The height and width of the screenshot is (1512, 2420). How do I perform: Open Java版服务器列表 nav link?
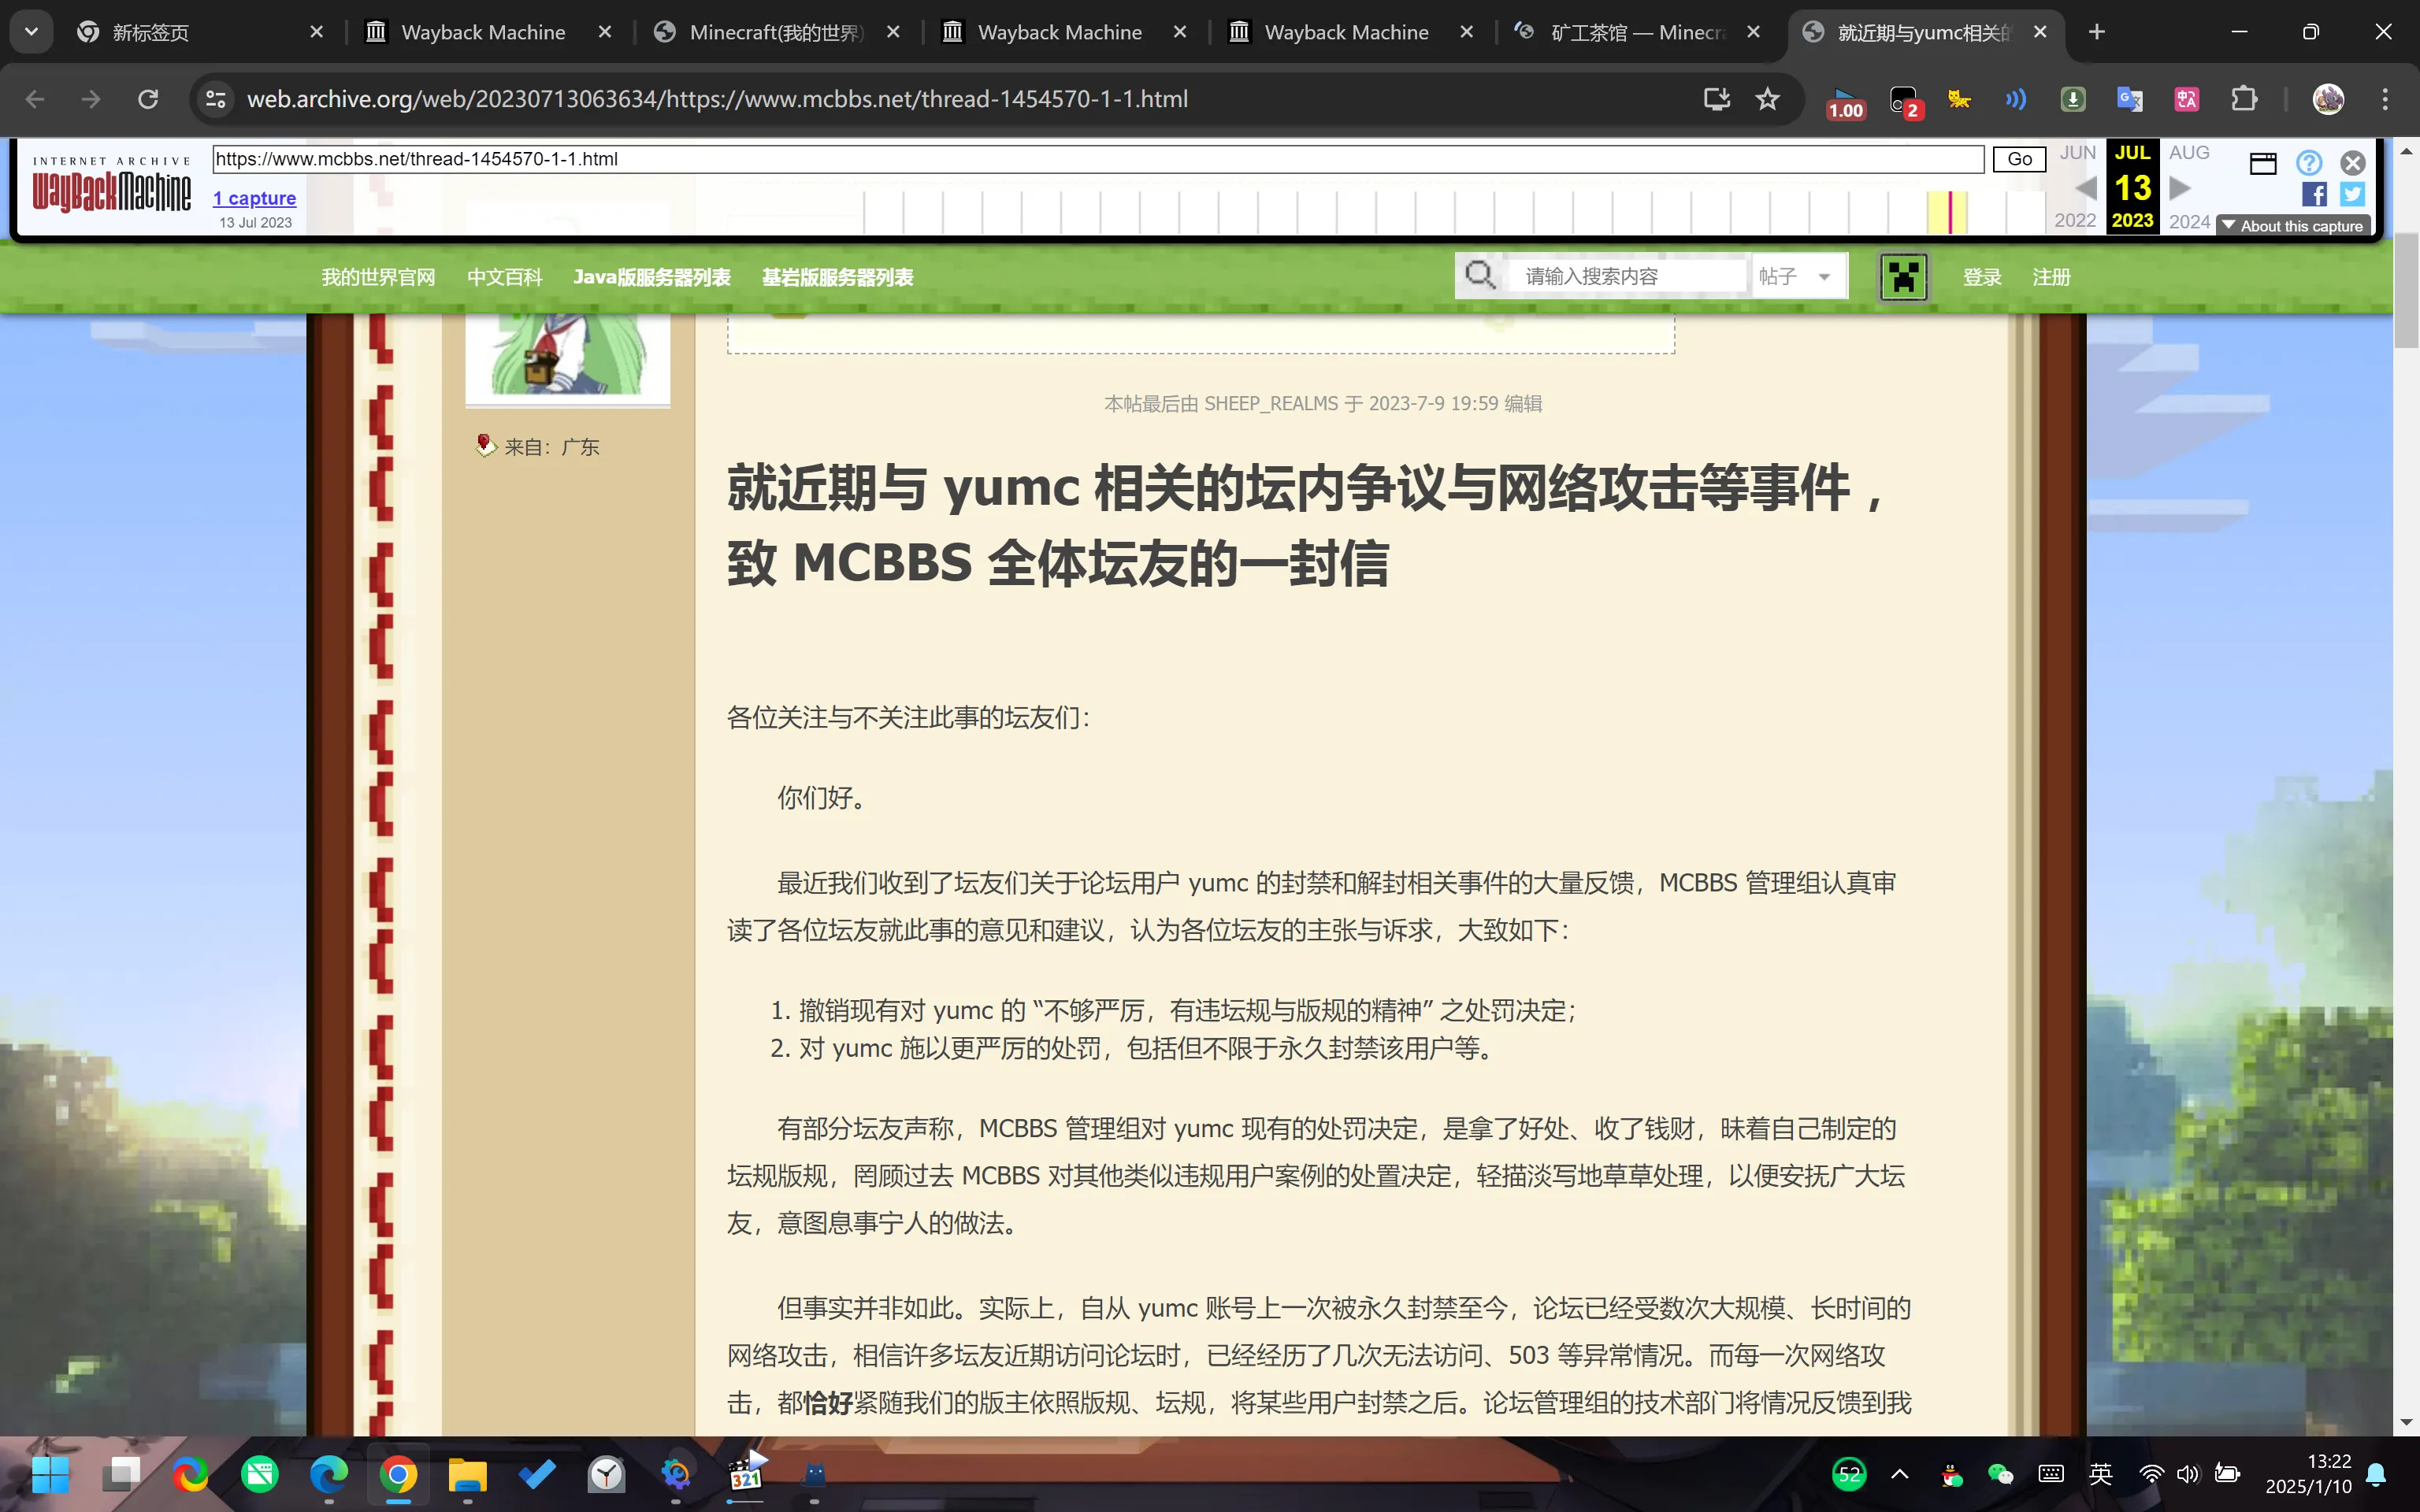652,277
